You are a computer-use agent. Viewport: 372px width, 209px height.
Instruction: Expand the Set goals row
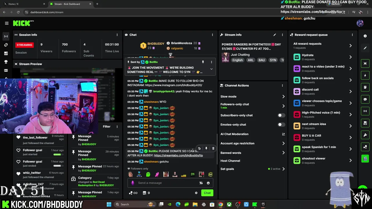tap(253, 169)
